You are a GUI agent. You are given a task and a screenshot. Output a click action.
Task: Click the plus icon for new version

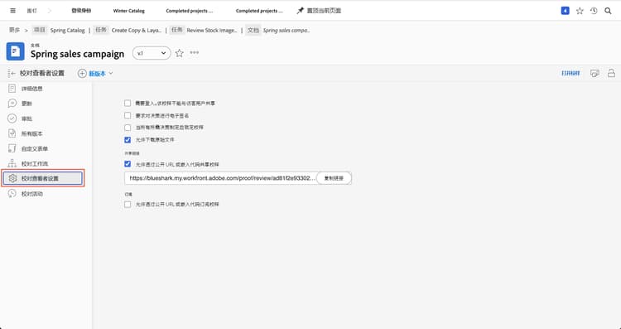tap(82, 73)
